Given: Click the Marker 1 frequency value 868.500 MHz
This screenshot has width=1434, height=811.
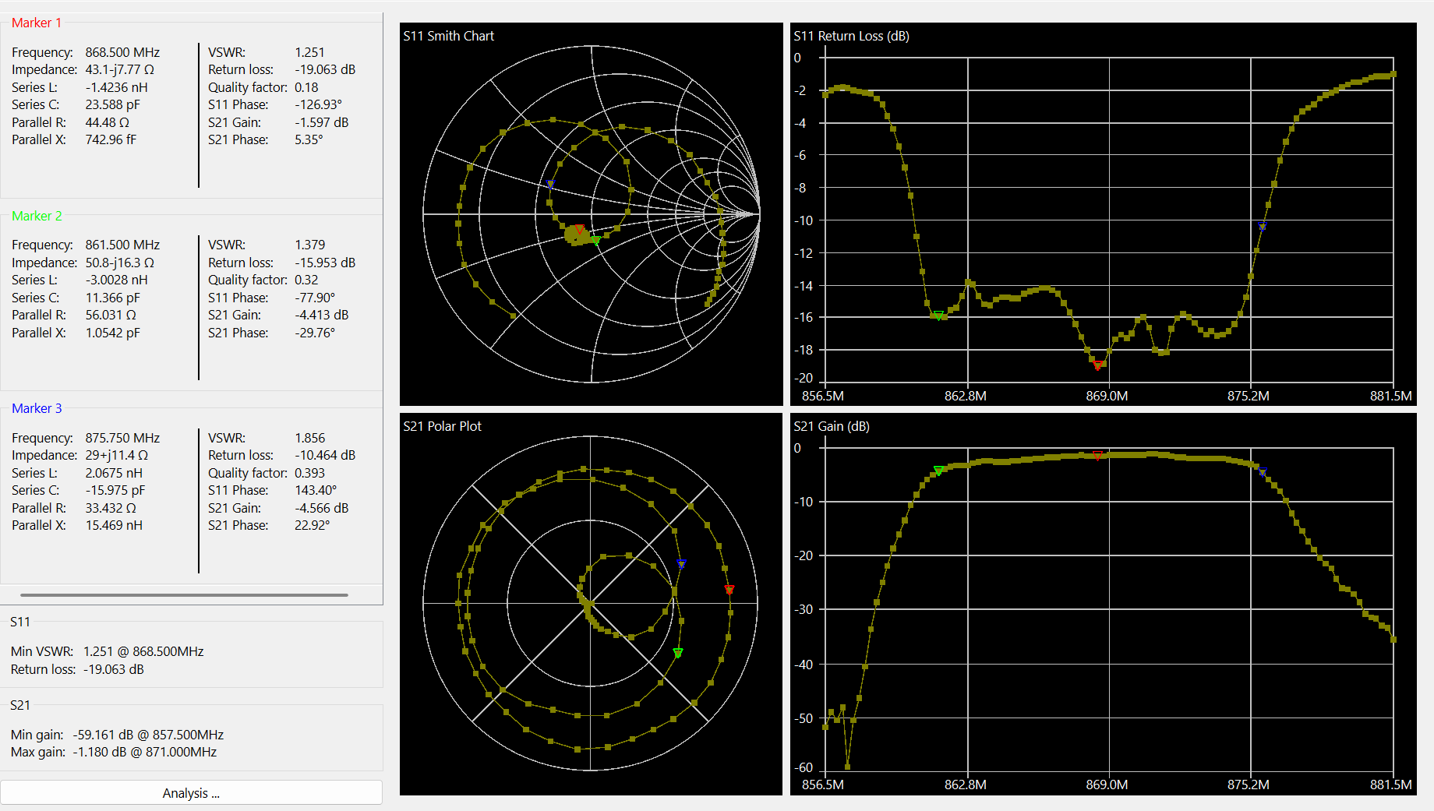Looking at the screenshot, I should tap(122, 52).
